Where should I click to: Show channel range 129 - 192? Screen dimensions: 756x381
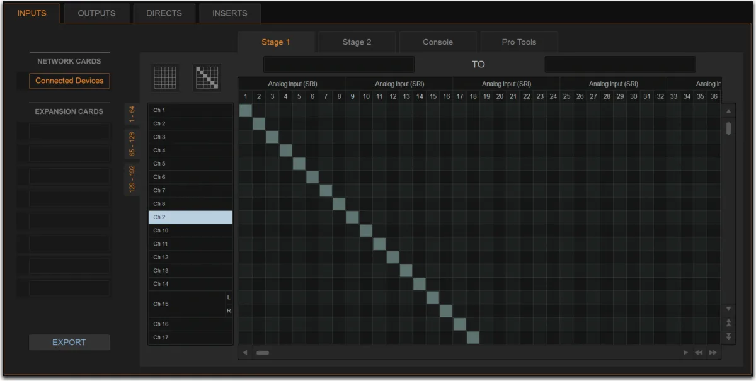pyautogui.click(x=132, y=179)
